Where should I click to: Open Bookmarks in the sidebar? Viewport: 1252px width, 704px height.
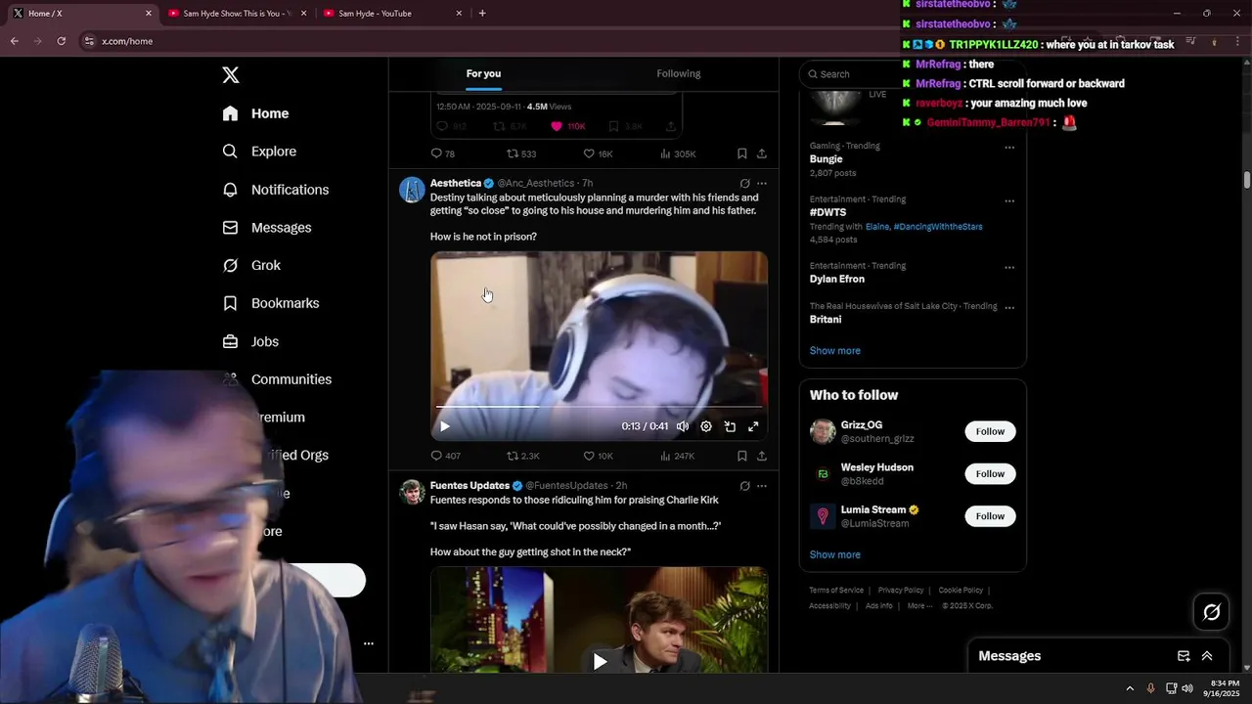(270, 303)
